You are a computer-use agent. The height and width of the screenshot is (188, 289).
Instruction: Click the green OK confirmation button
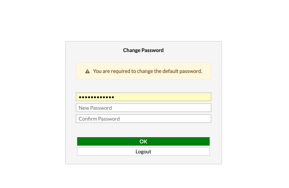tap(143, 141)
